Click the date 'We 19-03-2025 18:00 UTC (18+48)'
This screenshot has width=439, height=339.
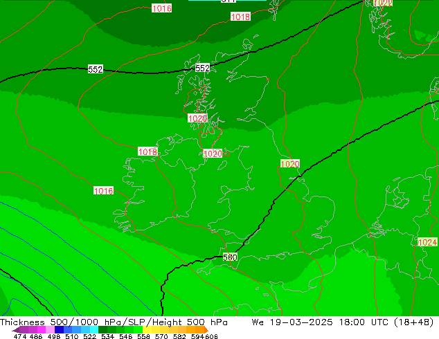[343, 322]
